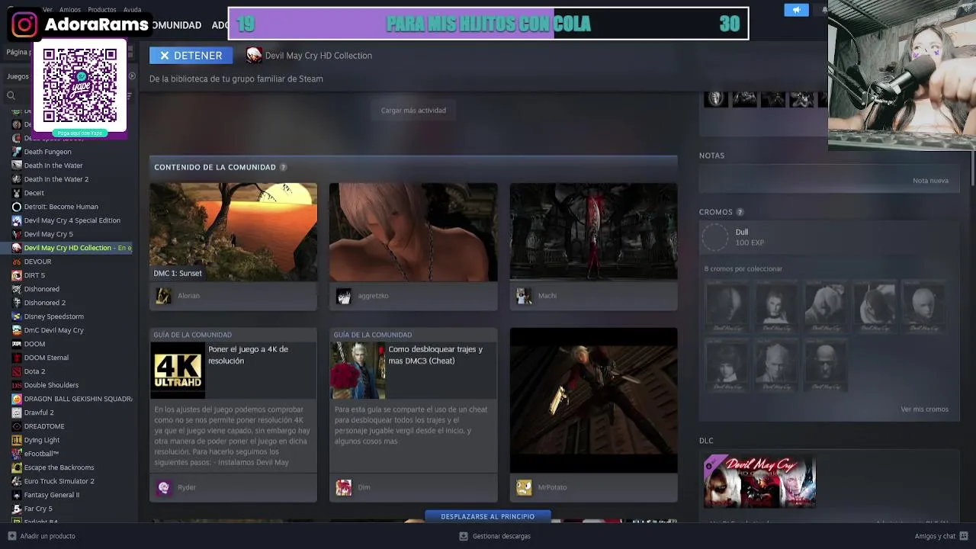The image size is (976, 549).
Task: Open the Ayuda menu
Action: pos(132,10)
